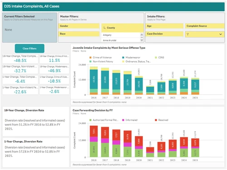
Task: Click the Misdemeanor legend swatch
Action: tap(123, 57)
